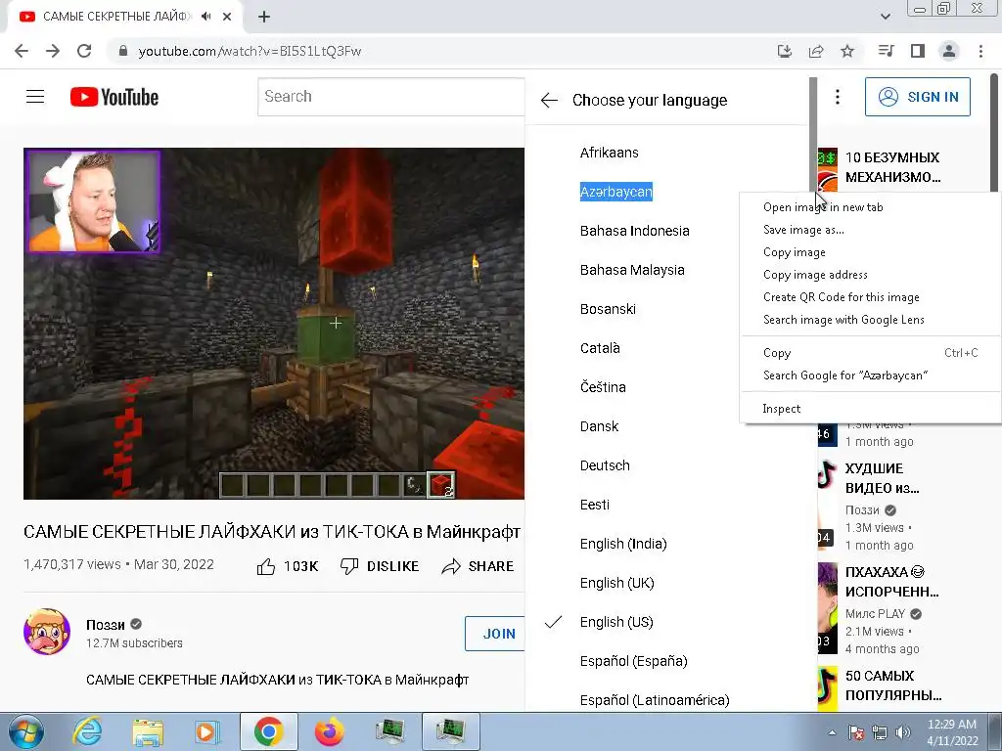Screen dimensions: 1002x751
Task: Open the YouTube guide hamburger menu
Action: 35,97
